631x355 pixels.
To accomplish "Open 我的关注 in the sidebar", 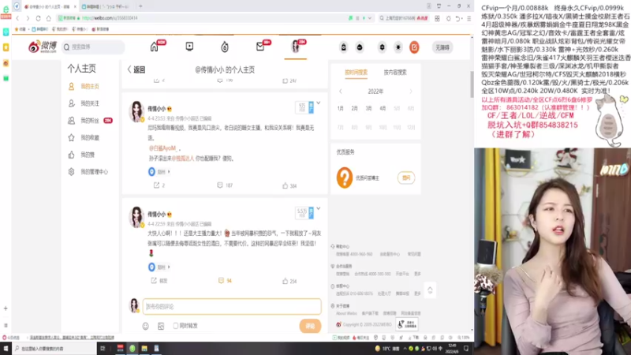I will (89, 103).
